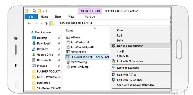The width and height of the screenshot is (193, 95).
Task: Open the File ribbon tab
Action: click(x=31, y=16)
